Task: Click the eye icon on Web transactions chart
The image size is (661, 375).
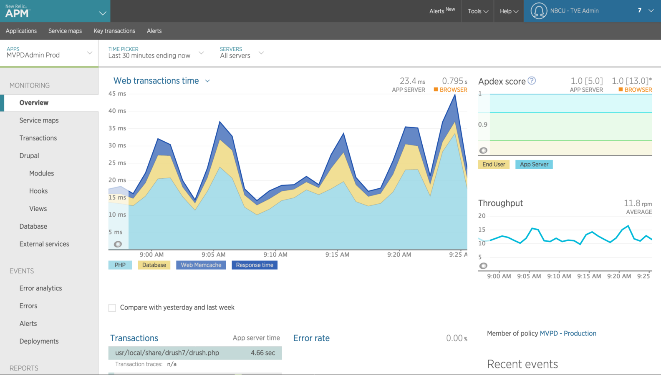Action: coord(118,244)
